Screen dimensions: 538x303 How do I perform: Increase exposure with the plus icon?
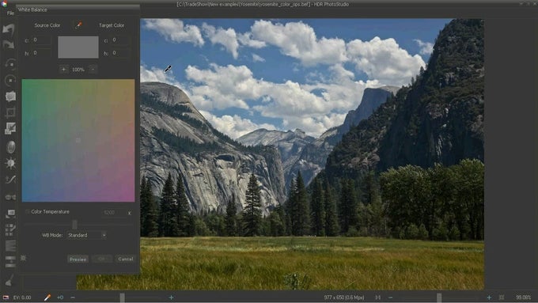point(171,297)
